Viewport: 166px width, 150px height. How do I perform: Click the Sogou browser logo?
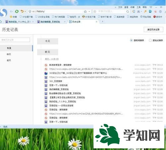pyautogui.click(x=3, y=12)
